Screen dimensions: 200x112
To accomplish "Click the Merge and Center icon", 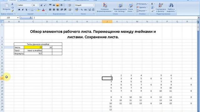I will click(x=70, y=10).
